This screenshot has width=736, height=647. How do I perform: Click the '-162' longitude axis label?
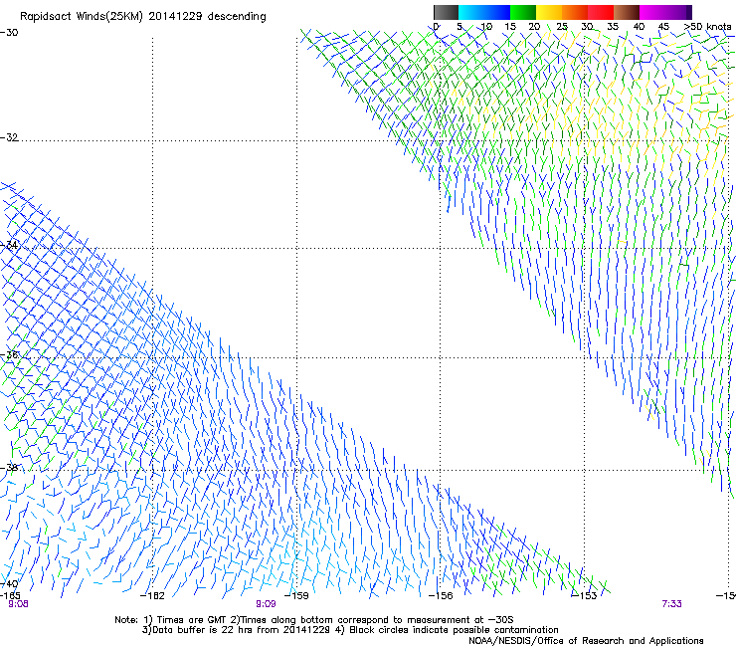pos(153,596)
